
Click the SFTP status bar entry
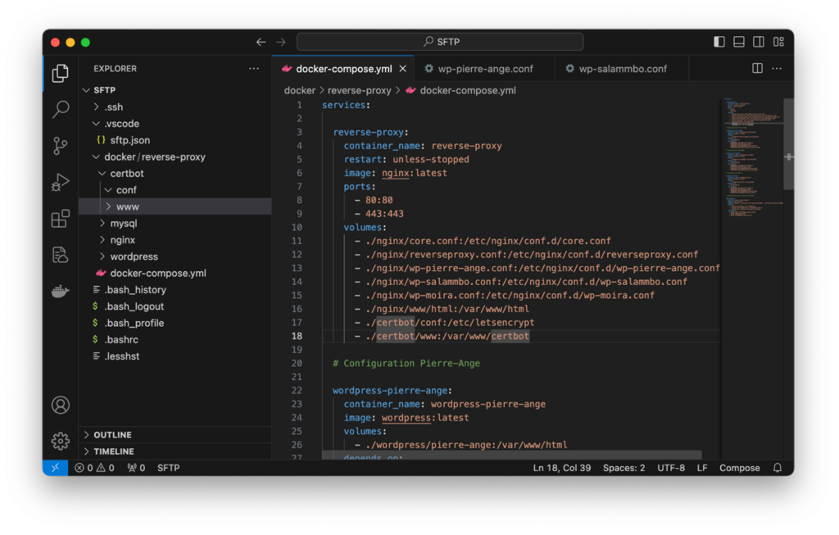(x=168, y=468)
